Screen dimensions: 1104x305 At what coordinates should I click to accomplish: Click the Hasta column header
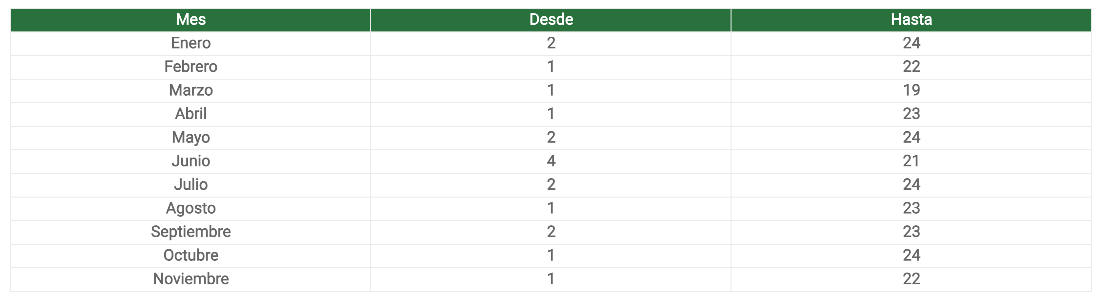click(x=911, y=20)
